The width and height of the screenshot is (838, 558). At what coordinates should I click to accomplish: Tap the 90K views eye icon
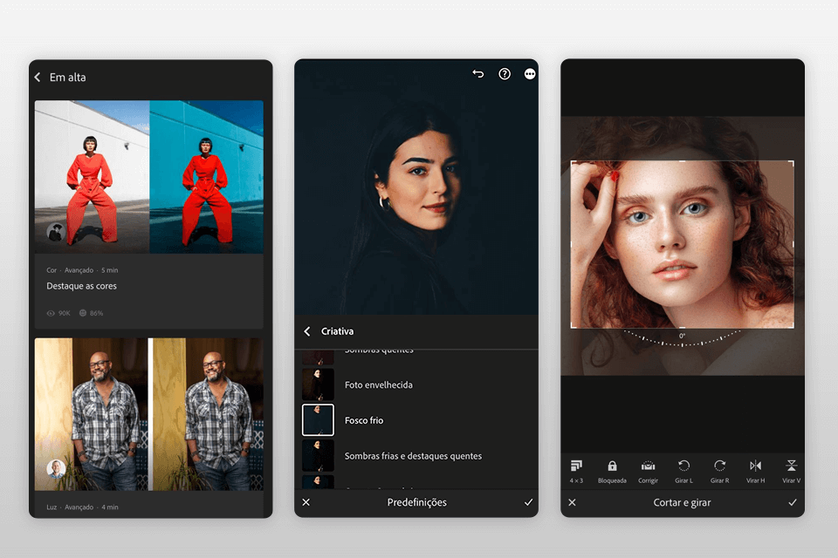click(x=51, y=313)
